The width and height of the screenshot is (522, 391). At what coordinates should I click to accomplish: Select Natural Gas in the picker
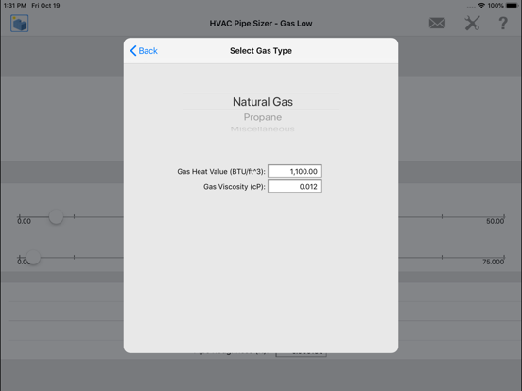click(x=262, y=102)
